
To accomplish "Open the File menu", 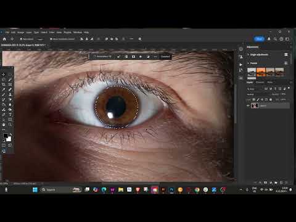I will click(x=7, y=32).
